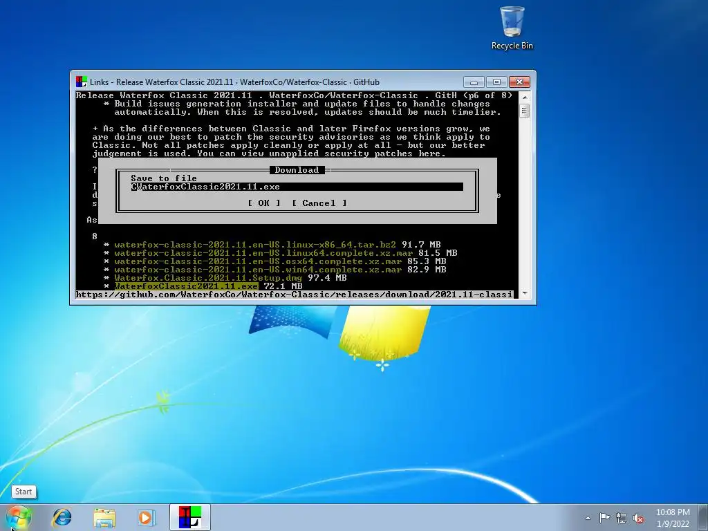
Task: Click the muted volume tray icon
Action: (x=638, y=519)
